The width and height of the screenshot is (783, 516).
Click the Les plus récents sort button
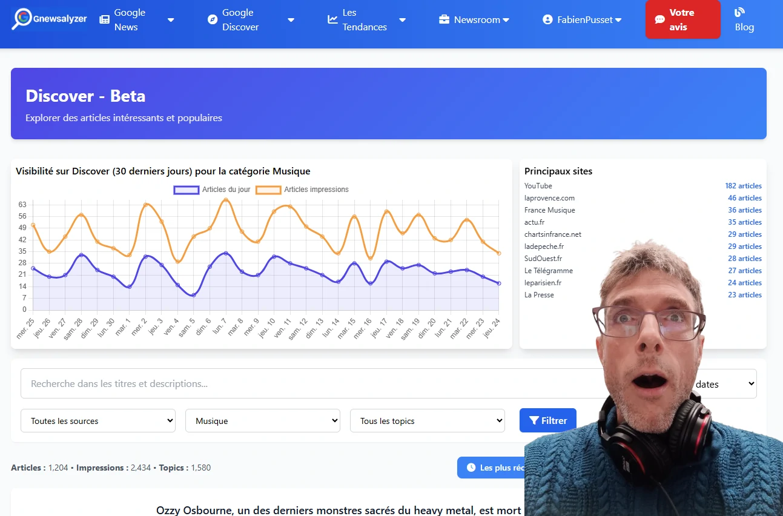click(x=492, y=468)
